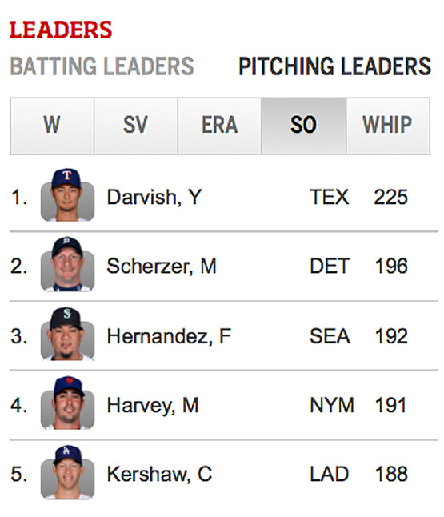
Task: Click the Scherzer, M name link
Action: [x=162, y=266]
